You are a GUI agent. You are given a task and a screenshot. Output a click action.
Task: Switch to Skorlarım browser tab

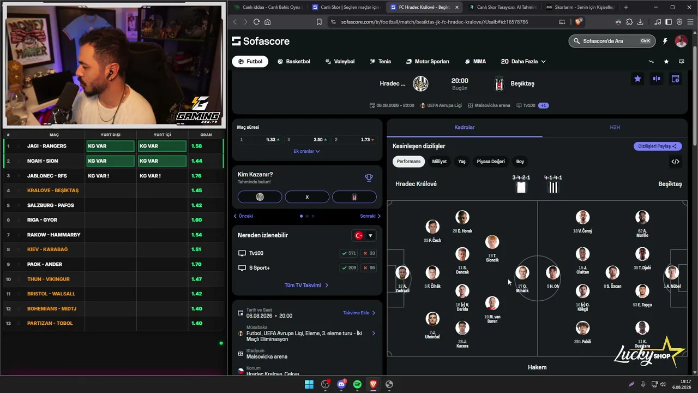(x=580, y=7)
